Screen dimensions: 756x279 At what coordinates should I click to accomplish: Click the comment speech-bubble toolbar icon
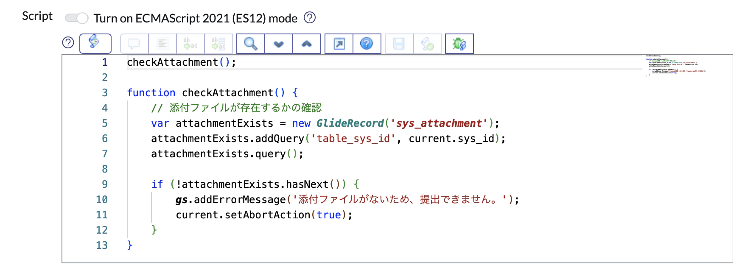coord(134,43)
